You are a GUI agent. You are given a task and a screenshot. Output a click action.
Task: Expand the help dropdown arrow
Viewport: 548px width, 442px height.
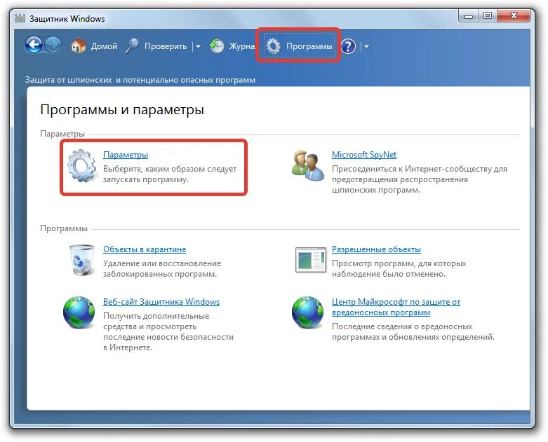(366, 46)
